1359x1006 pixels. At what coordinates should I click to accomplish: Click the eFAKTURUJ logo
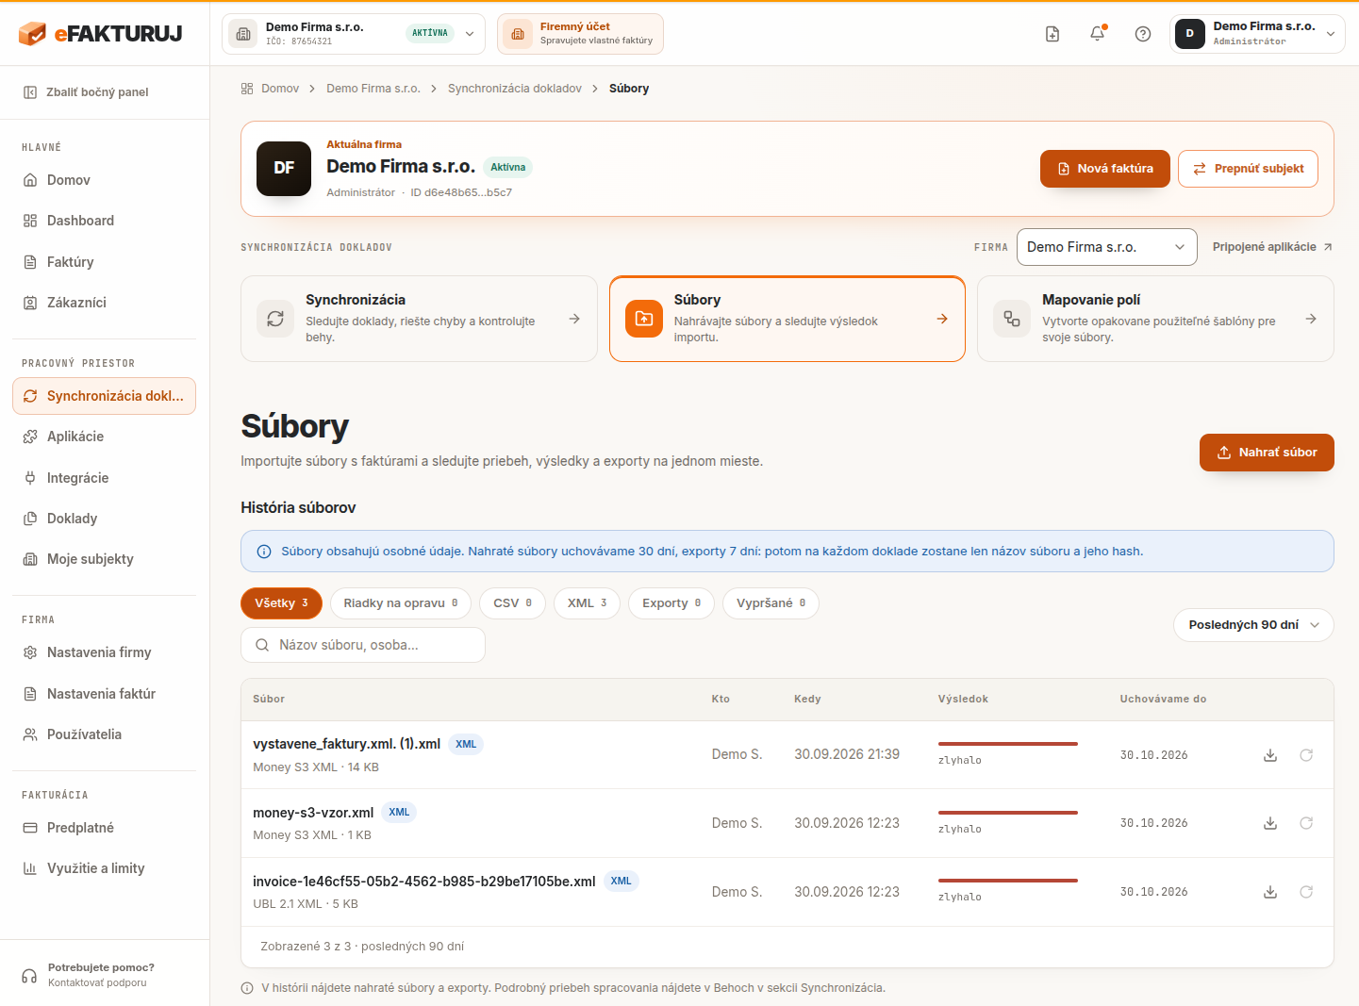click(x=100, y=34)
